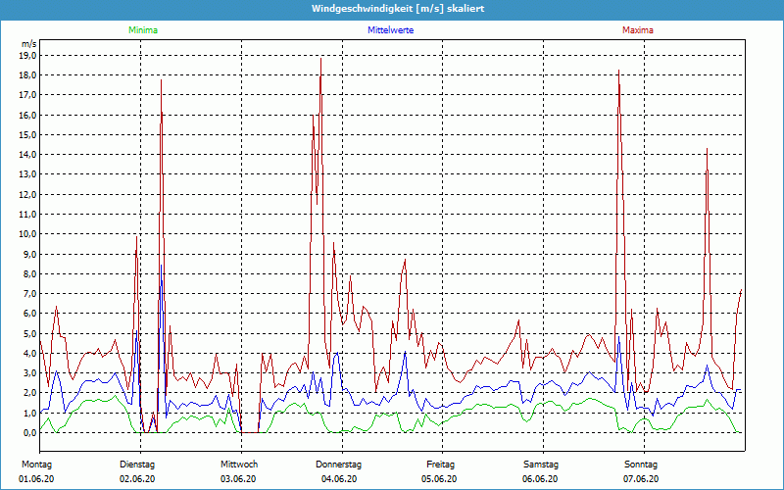Click the Mittwoch day label
784x490 pixels.
tap(239, 465)
